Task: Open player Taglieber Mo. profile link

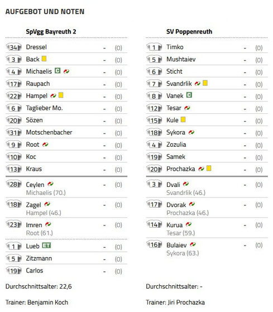Action: (44, 108)
